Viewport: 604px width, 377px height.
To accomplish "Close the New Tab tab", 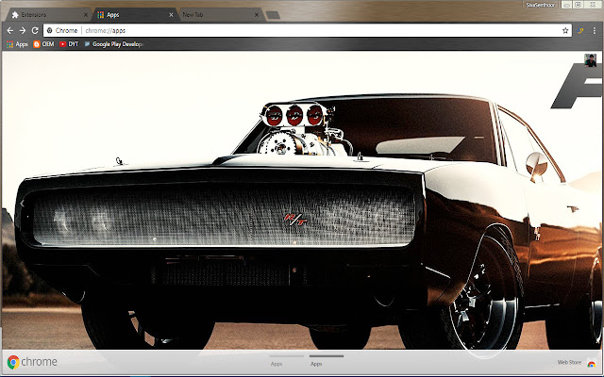I will (x=257, y=15).
